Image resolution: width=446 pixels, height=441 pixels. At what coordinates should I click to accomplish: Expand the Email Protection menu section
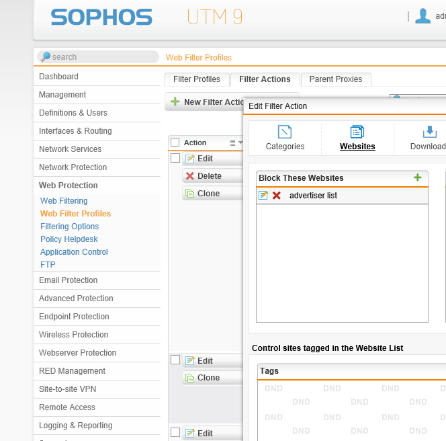click(68, 280)
